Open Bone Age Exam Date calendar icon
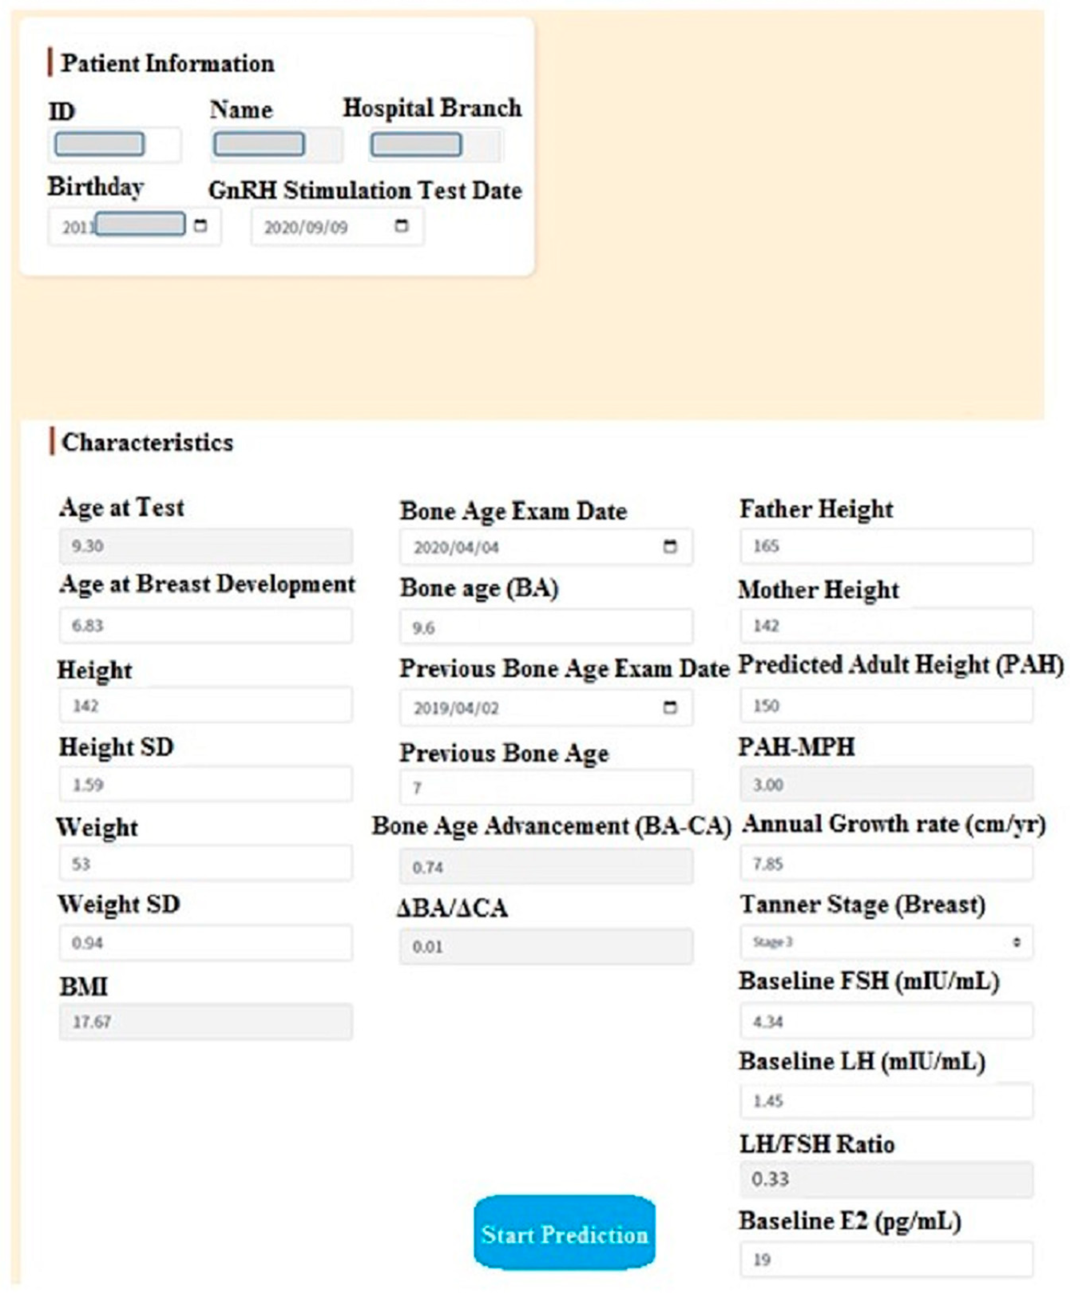 [670, 546]
